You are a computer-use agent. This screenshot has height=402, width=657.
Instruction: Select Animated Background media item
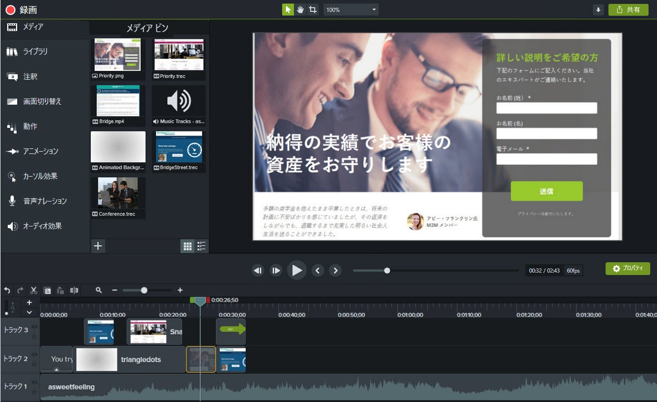pyautogui.click(x=118, y=151)
